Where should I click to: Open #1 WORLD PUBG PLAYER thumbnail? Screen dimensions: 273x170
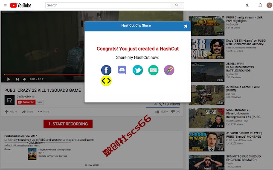tap(206, 142)
